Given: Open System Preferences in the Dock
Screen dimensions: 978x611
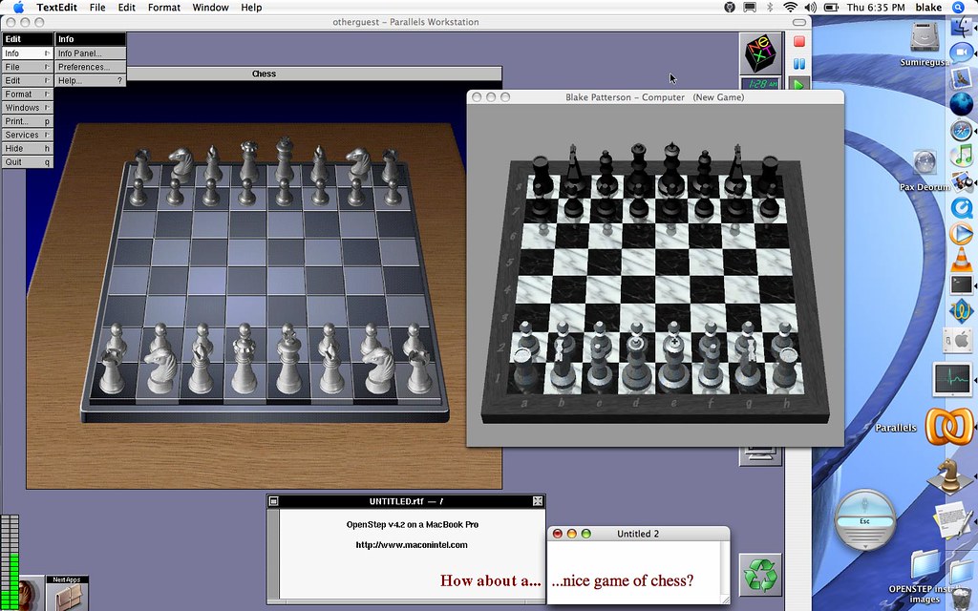Looking at the screenshot, I should tap(959, 341).
